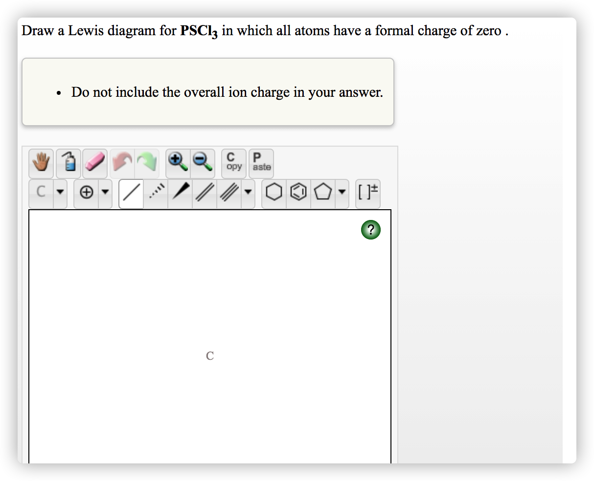This screenshot has width=594, height=481.
Task: Select the bracket charge tool
Action: click(367, 193)
